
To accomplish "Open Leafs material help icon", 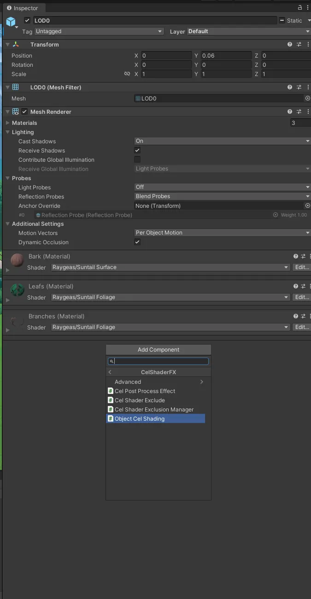I will coord(296,286).
